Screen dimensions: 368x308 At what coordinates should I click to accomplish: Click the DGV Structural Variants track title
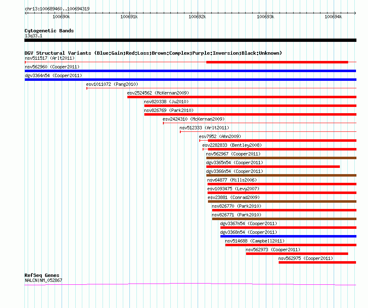tap(153, 53)
